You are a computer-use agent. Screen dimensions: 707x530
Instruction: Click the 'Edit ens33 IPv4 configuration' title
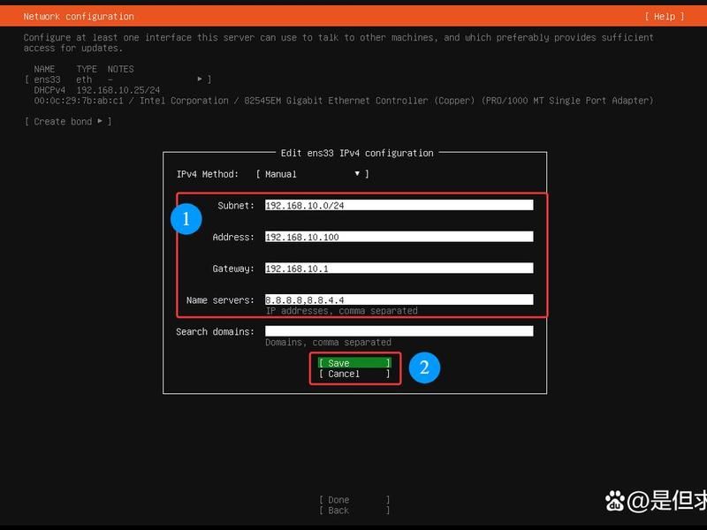pyautogui.click(x=357, y=153)
